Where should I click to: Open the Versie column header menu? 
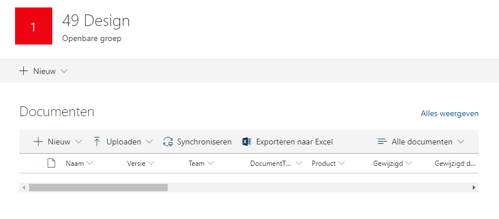point(140,163)
